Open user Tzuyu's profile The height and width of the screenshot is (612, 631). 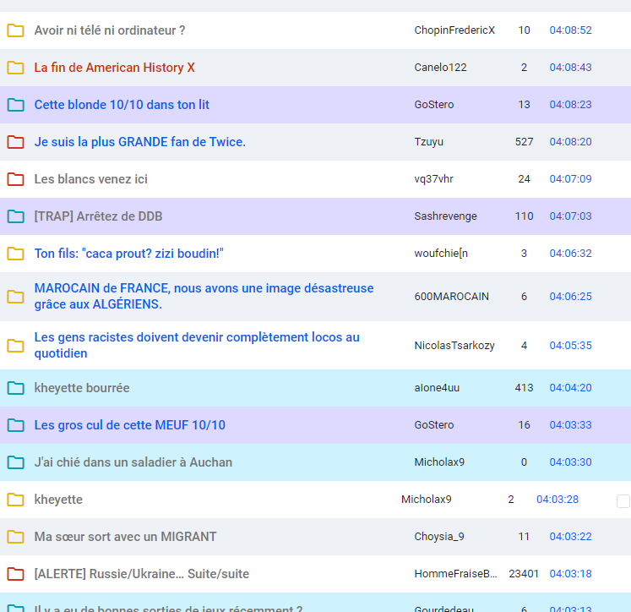coord(429,142)
